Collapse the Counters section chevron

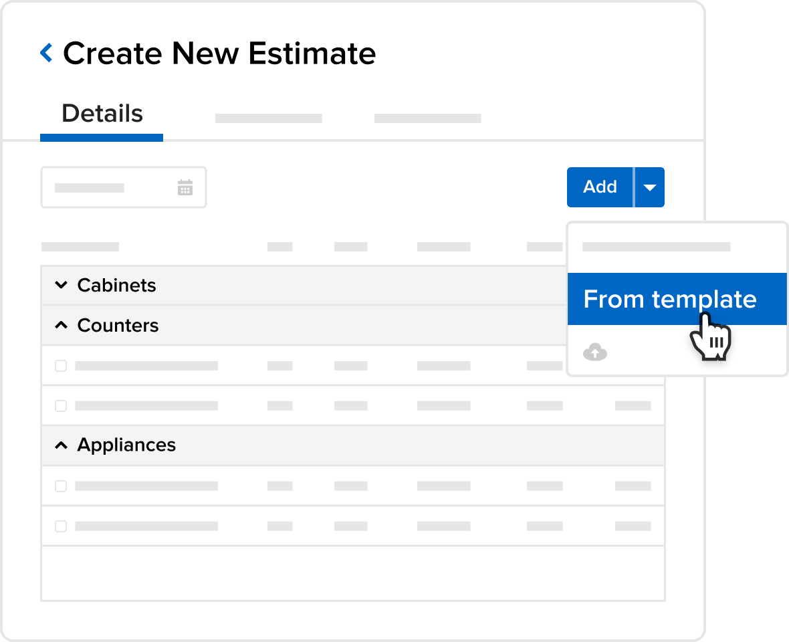tap(61, 326)
